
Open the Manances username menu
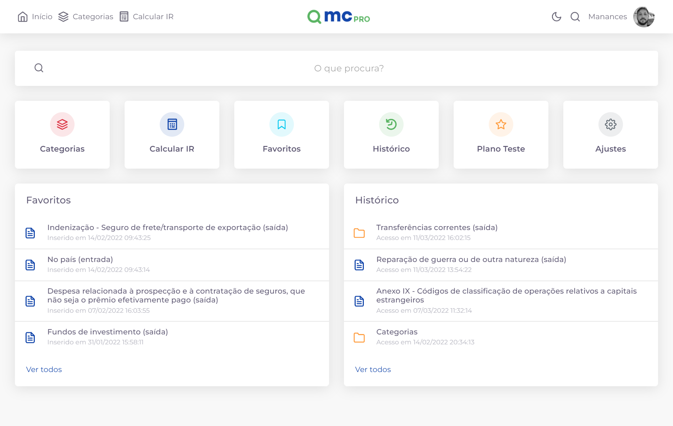pyautogui.click(x=607, y=17)
